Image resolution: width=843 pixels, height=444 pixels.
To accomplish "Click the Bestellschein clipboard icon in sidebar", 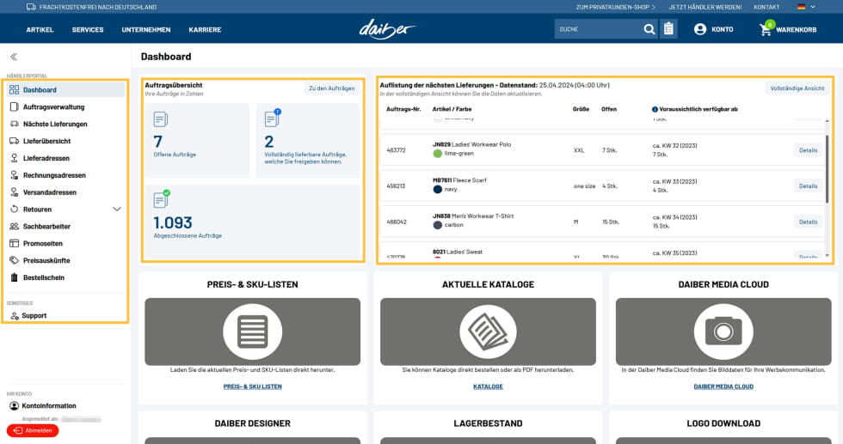I will tap(15, 277).
